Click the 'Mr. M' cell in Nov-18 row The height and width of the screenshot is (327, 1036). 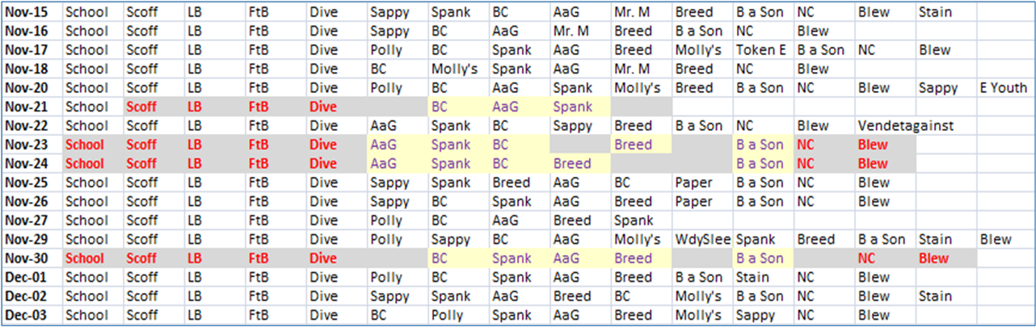point(632,69)
